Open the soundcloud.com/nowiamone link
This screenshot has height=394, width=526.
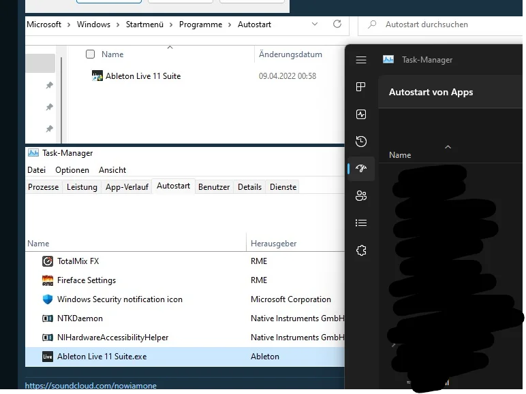(x=91, y=386)
